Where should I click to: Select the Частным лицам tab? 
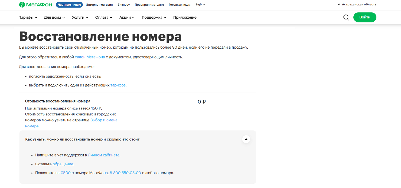click(x=70, y=5)
